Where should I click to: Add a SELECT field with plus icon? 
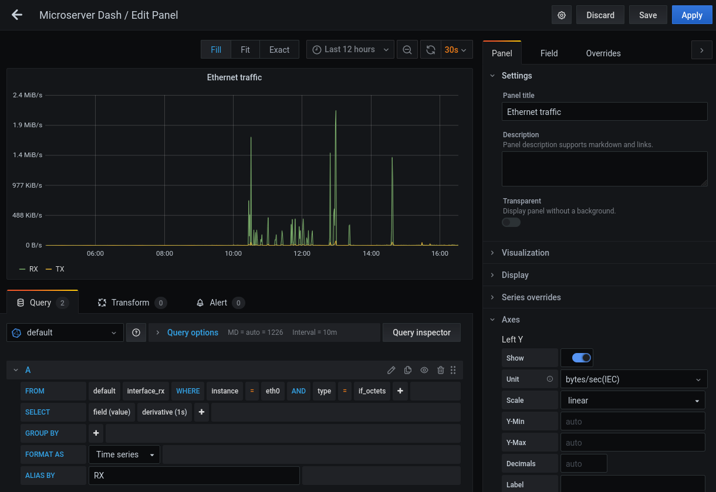(x=201, y=412)
